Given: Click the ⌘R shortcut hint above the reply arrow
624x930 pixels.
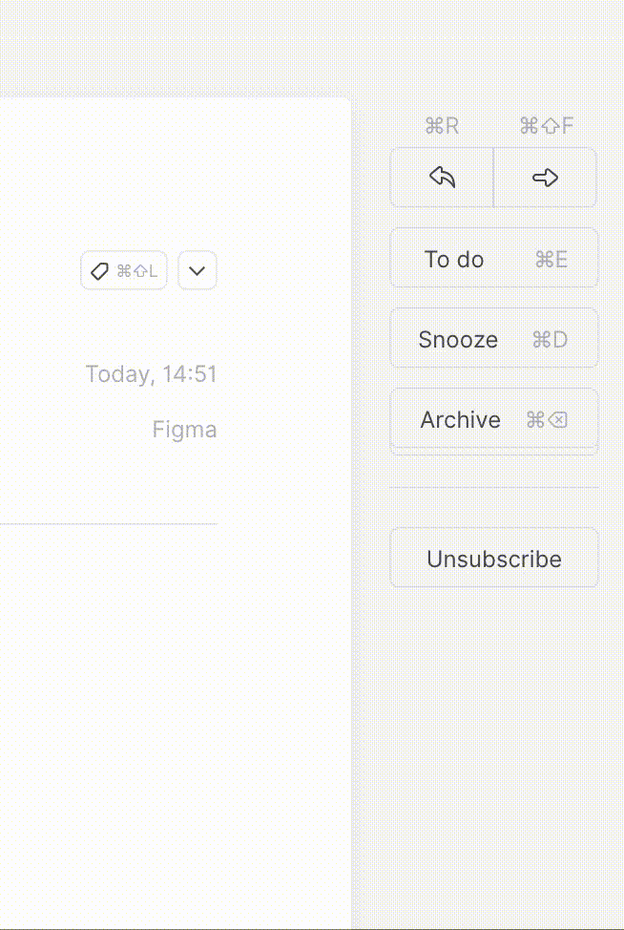Looking at the screenshot, I should coord(442,125).
